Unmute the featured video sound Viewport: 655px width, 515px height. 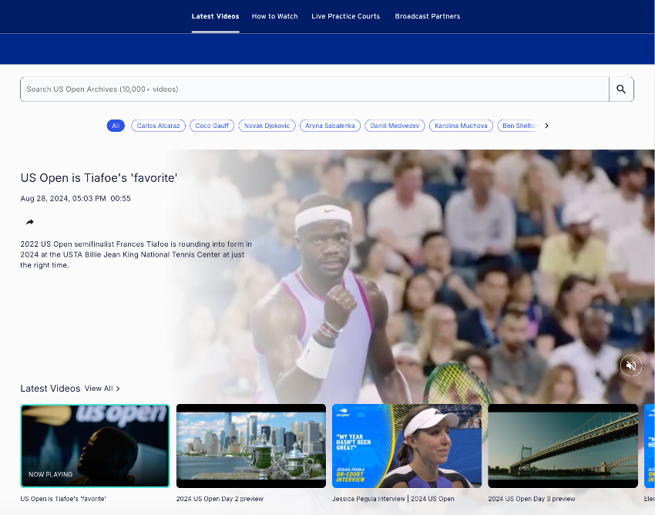click(631, 365)
